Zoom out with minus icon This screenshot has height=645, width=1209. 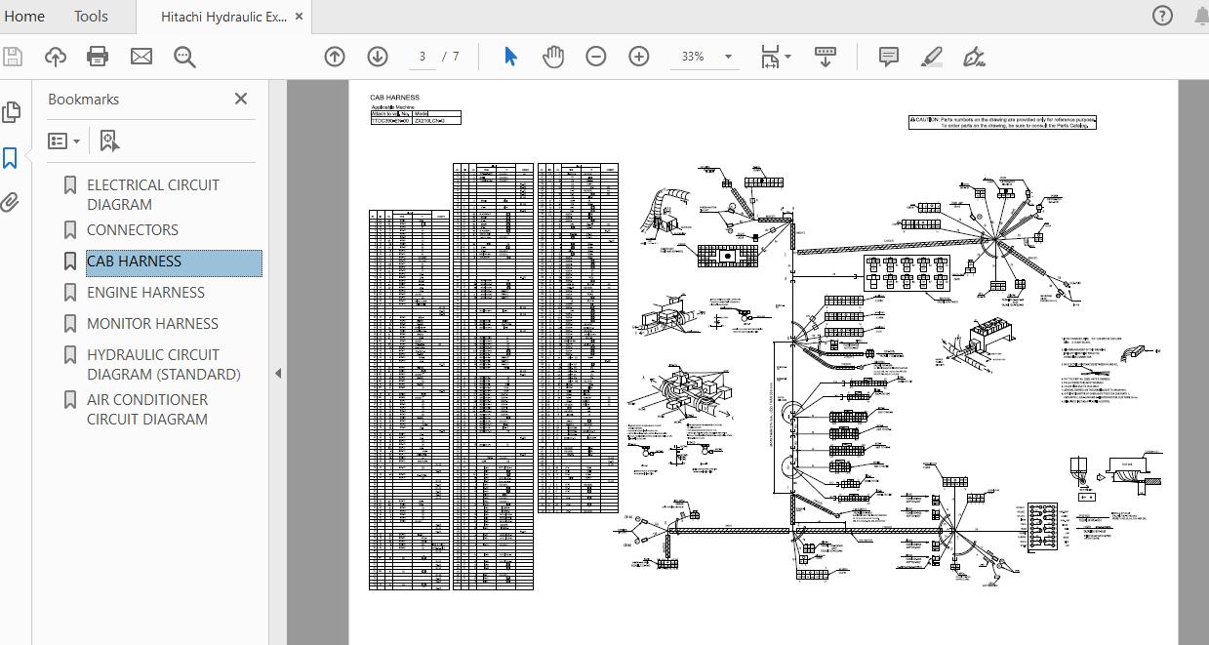pyautogui.click(x=596, y=57)
